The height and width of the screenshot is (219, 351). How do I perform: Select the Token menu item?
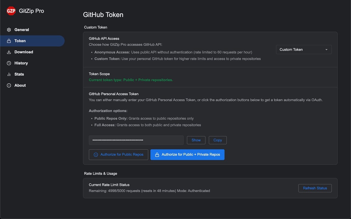click(x=32, y=41)
